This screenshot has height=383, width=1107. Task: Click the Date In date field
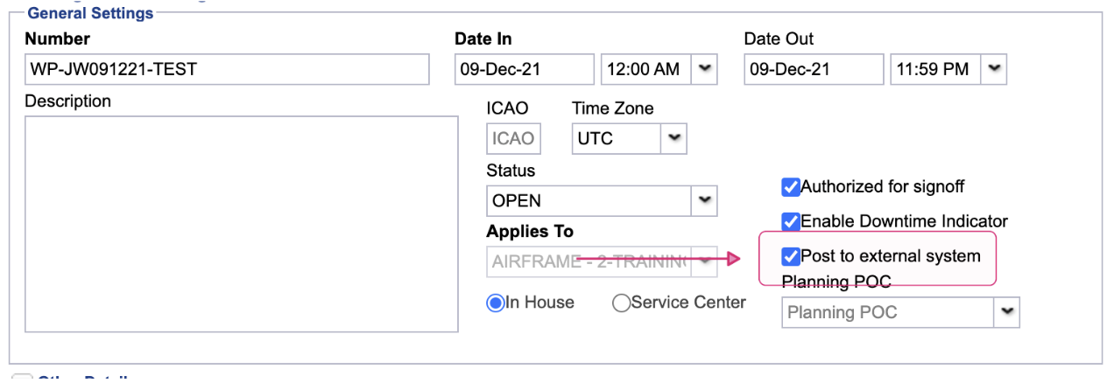click(524, 69)
